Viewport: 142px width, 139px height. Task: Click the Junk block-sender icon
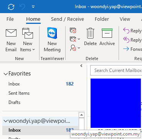click(x=73, y=48)
